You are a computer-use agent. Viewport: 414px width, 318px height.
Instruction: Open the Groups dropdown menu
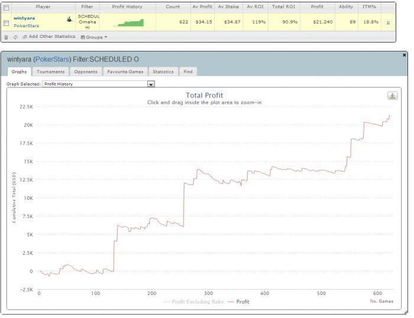[94, 37]
